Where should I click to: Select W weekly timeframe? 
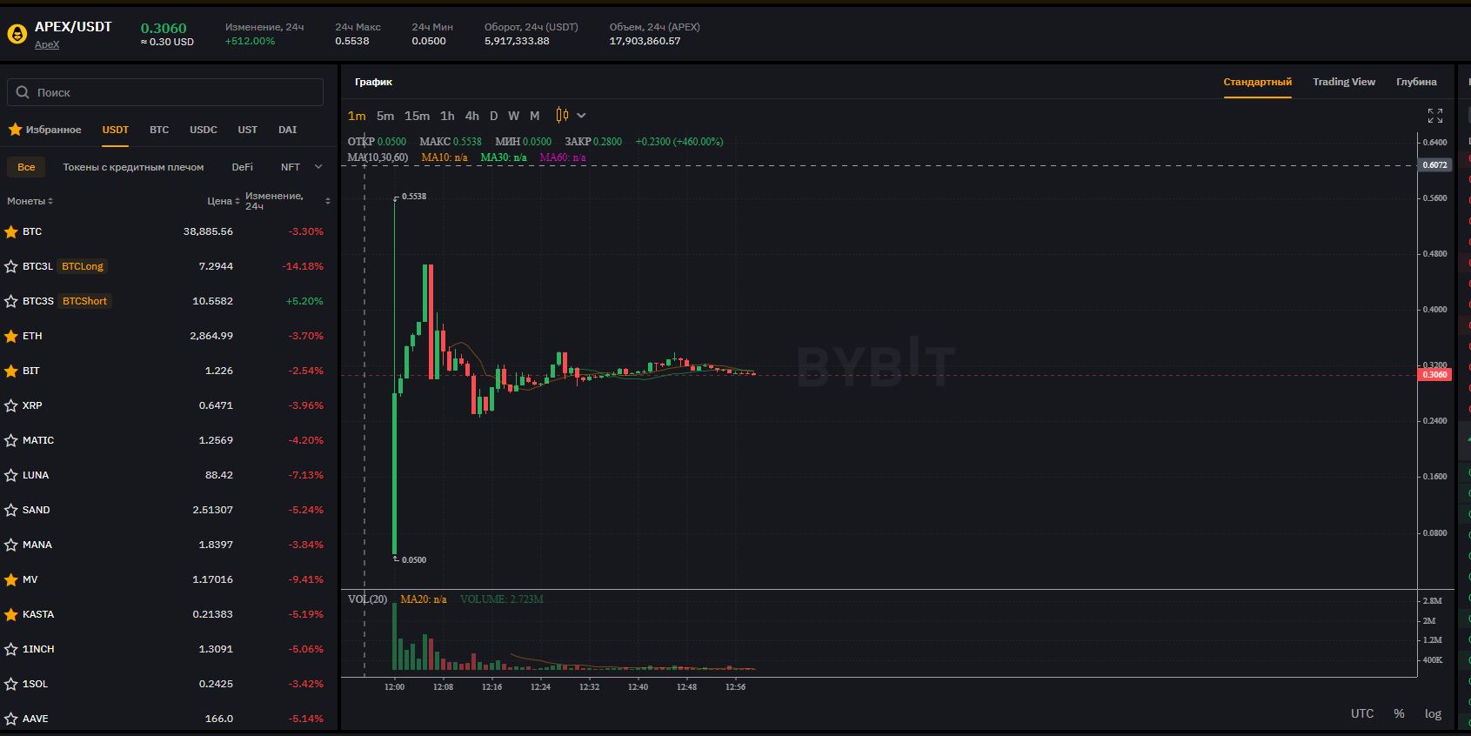click(x=514, y=116)
